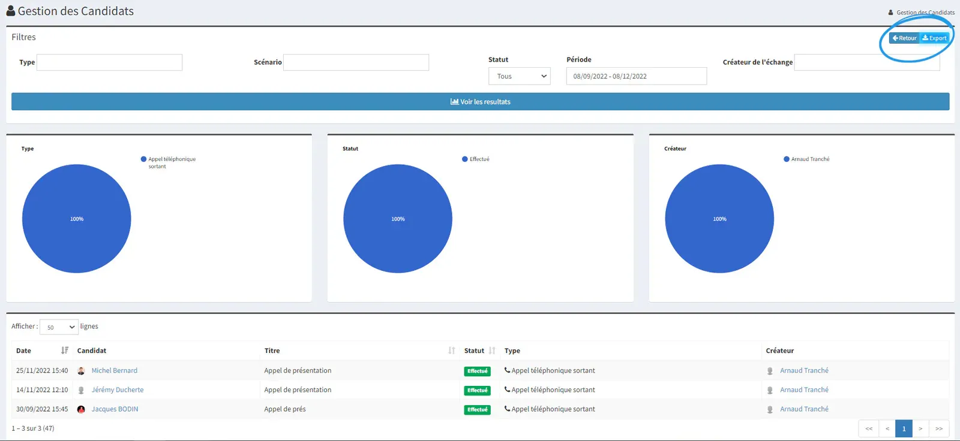Go to first page with << button
Screen dimensions: 960x441
tap(869, 428)
